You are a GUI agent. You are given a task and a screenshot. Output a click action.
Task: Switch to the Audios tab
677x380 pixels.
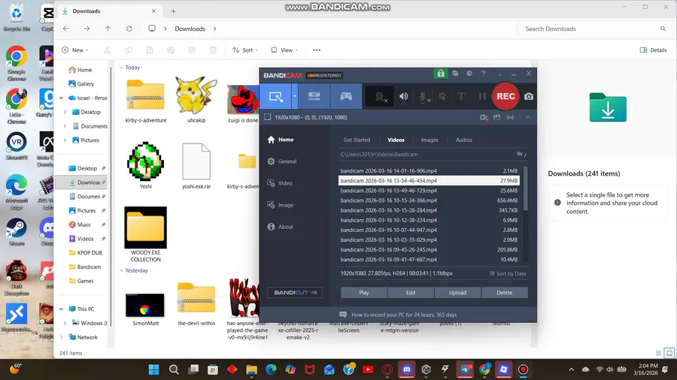[x=463, y=140]
